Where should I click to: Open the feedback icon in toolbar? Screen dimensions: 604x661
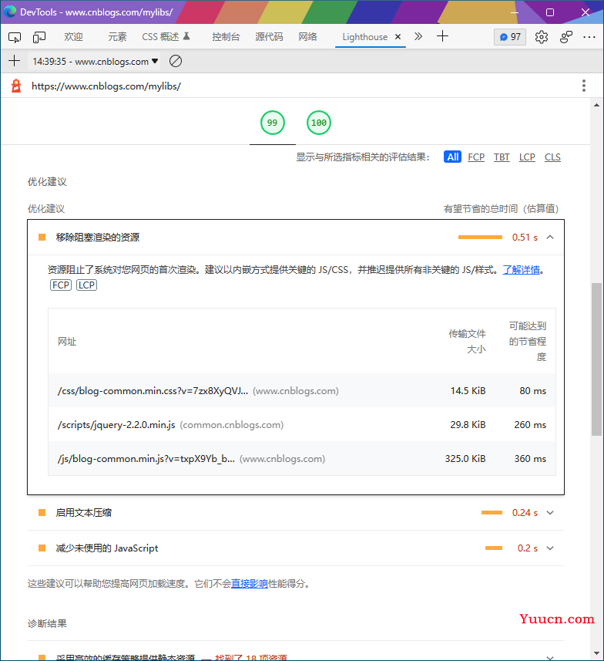(x=566, y=37)
